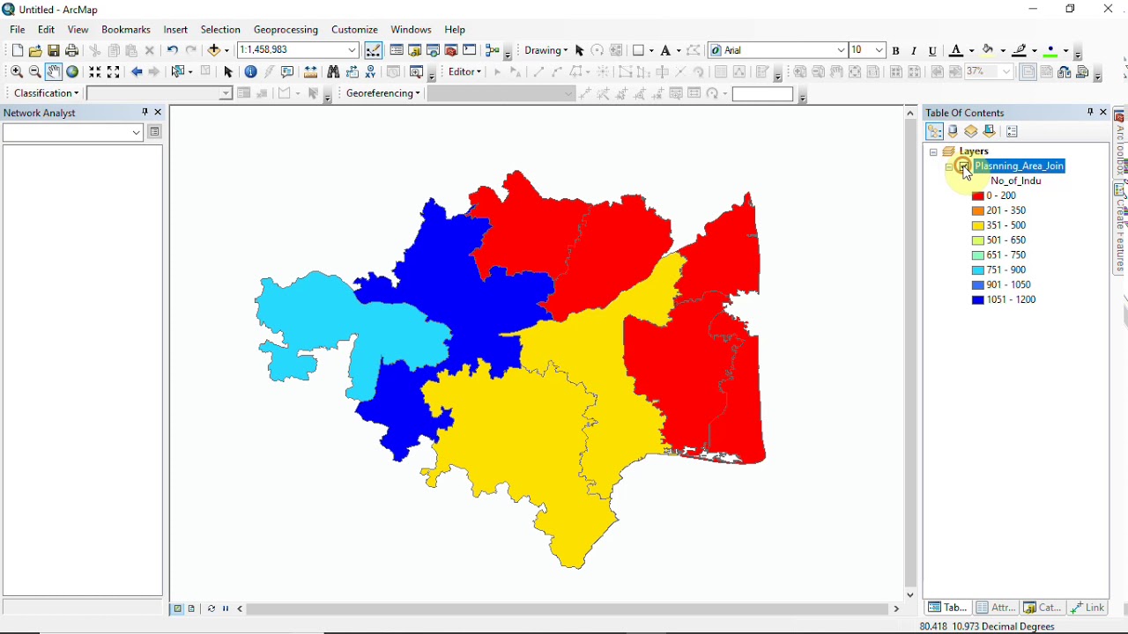Open the map scale dropdown
1128x634 pixels.
(x=352, y=50)
